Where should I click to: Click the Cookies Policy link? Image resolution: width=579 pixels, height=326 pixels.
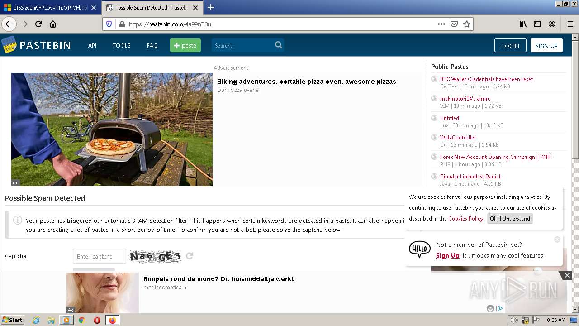click(465, 219)
